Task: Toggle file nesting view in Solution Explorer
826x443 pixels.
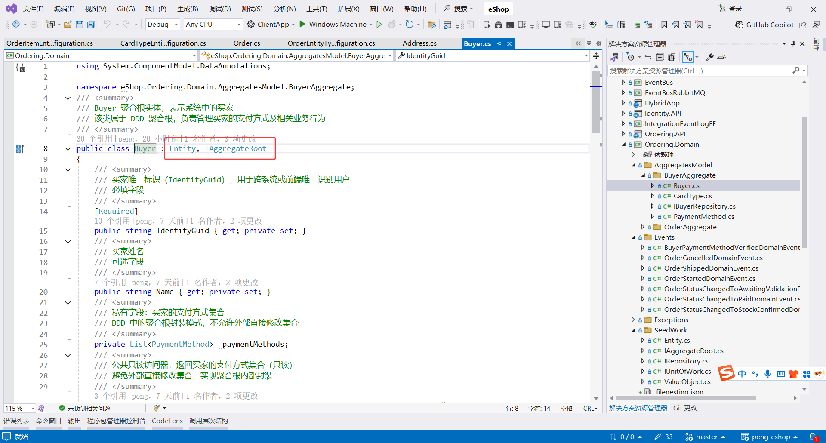Action: coord(688,57)
